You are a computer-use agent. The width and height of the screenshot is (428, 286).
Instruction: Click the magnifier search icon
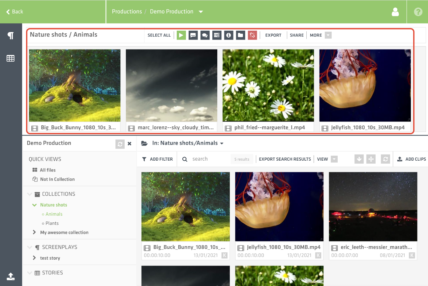point(185,159)
